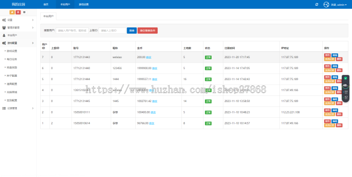Open 首页 in the top navigation
352x177 pixels.
click(x=46, y=4)
